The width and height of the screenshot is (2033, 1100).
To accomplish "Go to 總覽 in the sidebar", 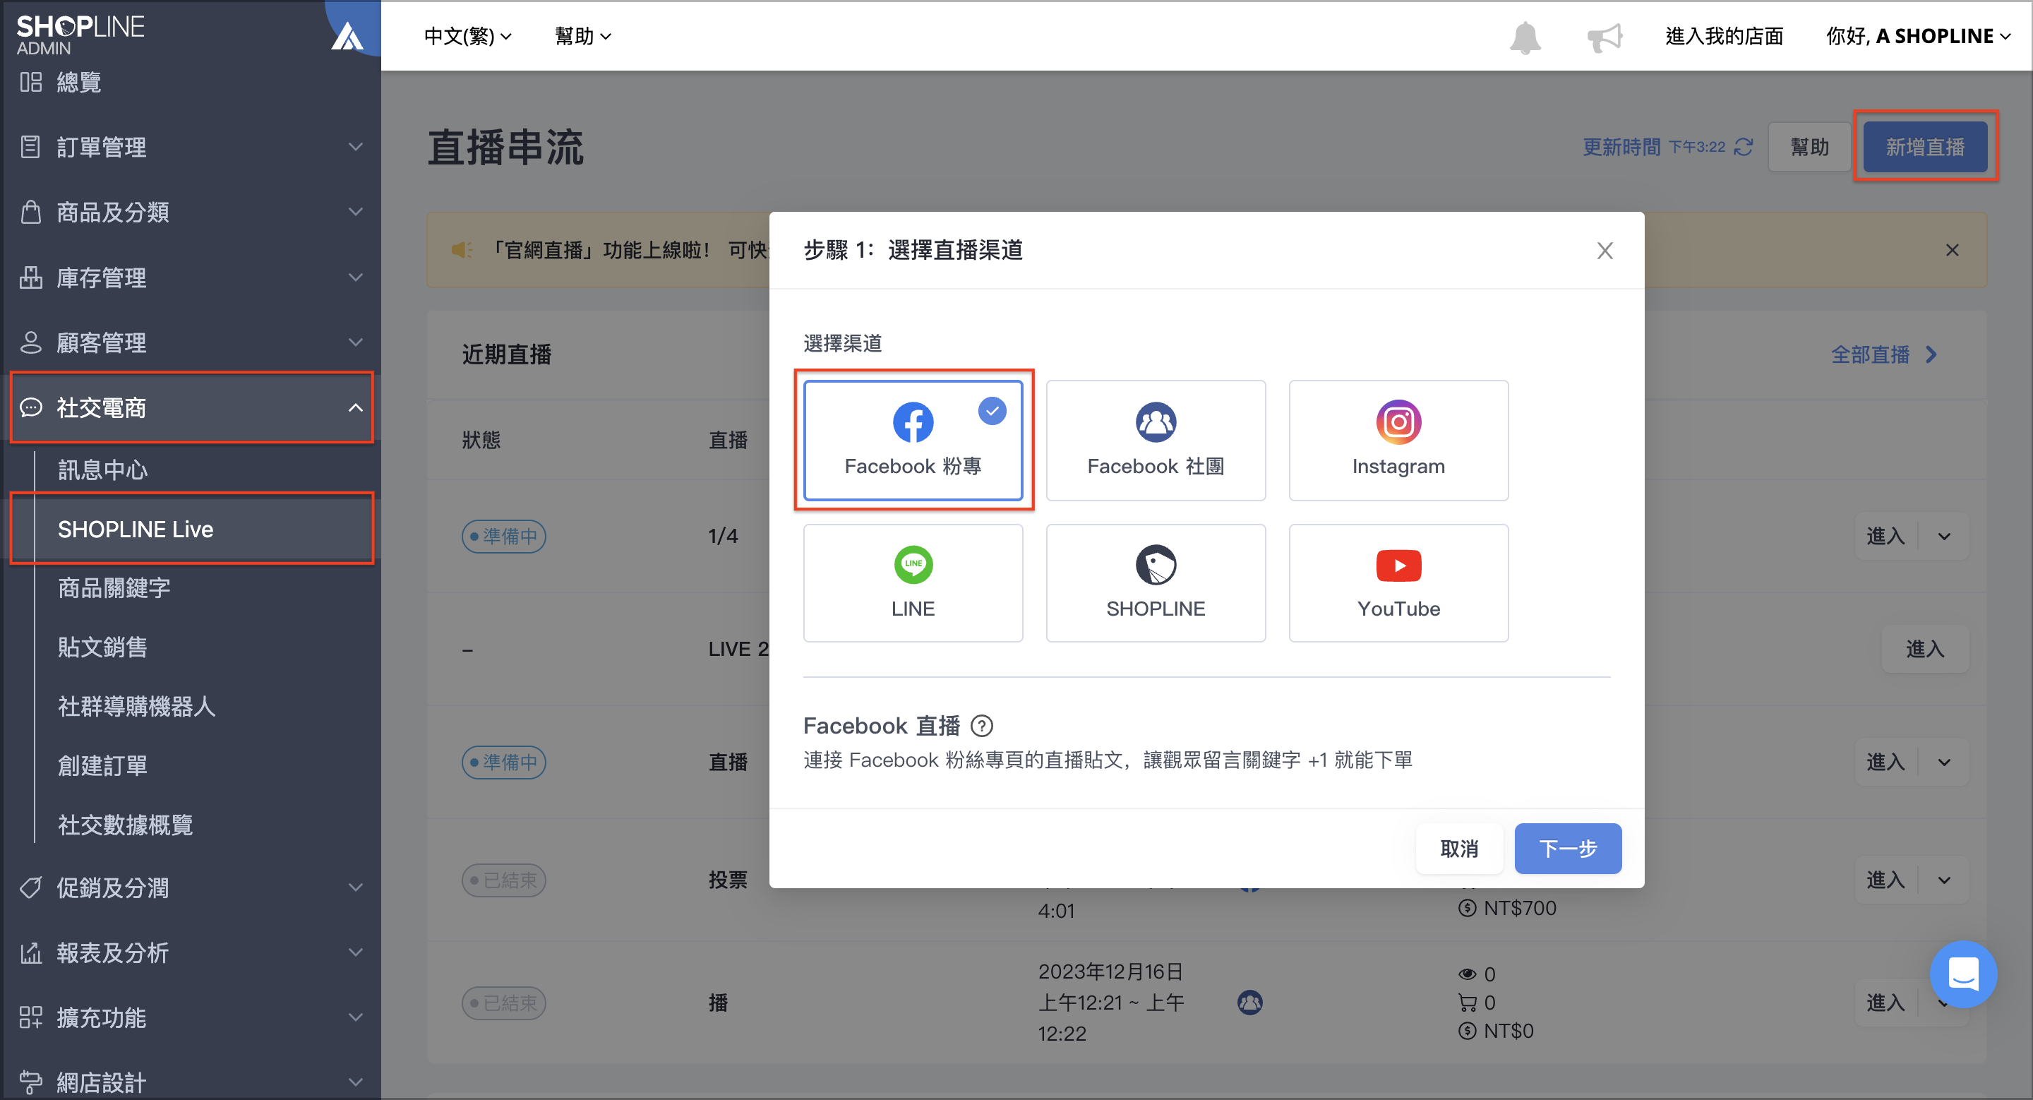I will 79,82.
